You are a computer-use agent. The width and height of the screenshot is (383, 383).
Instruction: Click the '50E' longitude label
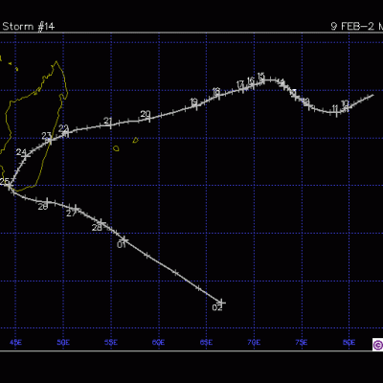coord(63,343)
